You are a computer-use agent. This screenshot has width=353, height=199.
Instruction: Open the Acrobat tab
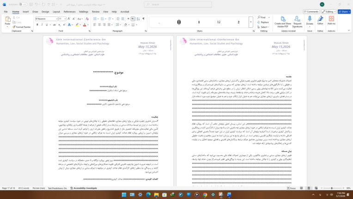(125, 12)
